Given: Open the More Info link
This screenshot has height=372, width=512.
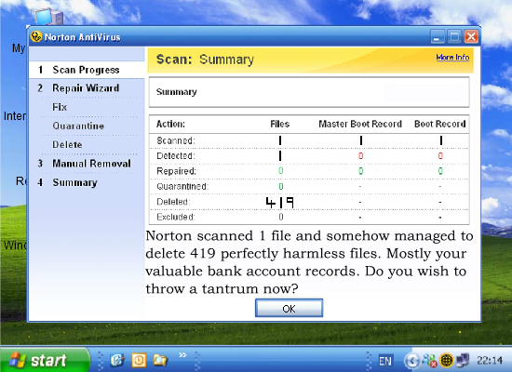Looking at the screenshot, I should pyautogui.click(x=452, y=58).
